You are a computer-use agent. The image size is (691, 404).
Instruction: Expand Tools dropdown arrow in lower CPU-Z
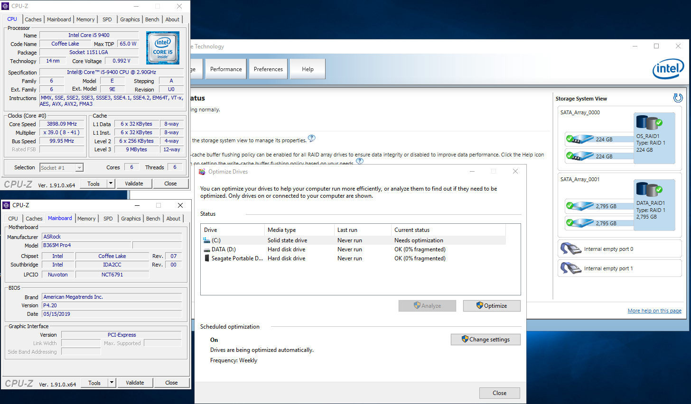tap(112, 383)
